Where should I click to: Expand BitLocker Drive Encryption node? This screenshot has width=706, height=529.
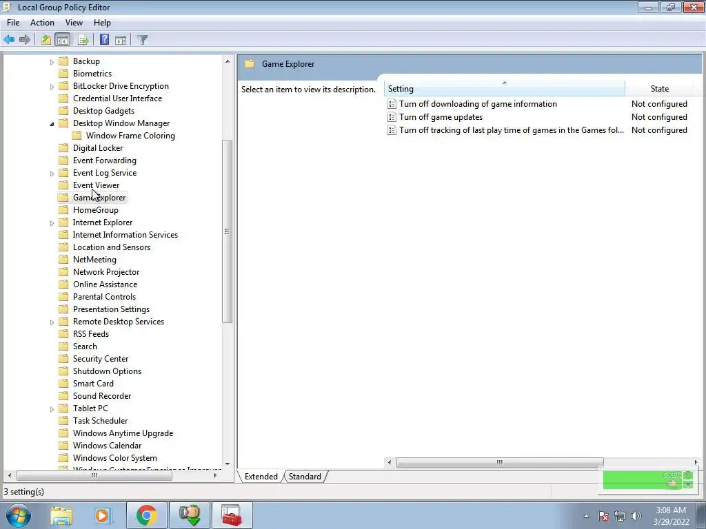coord(52,87)
